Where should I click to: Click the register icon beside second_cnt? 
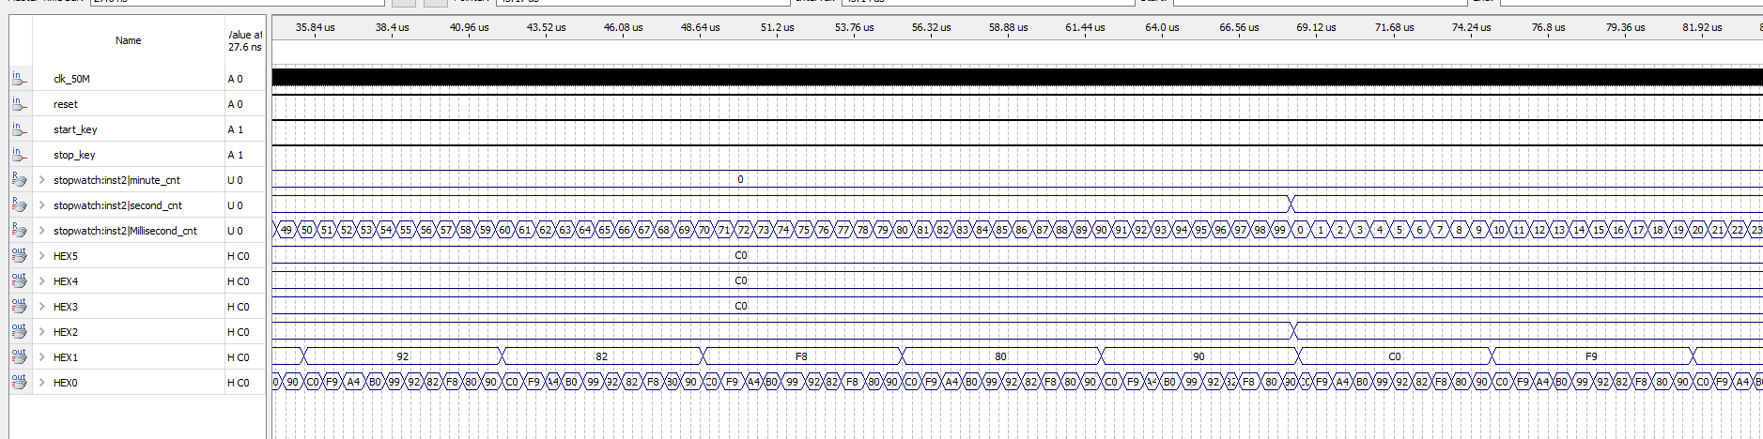[19, 204]
